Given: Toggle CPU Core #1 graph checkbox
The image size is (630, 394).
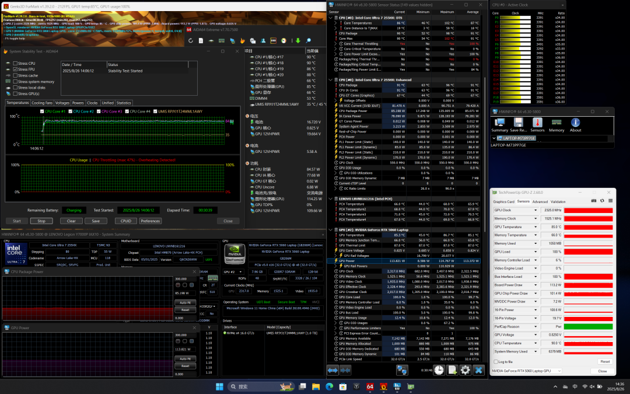Looking at the screenshot, I should click(42, 111).
